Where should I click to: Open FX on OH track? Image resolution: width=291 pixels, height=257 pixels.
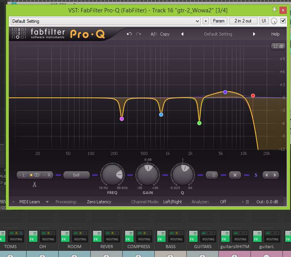33,239
